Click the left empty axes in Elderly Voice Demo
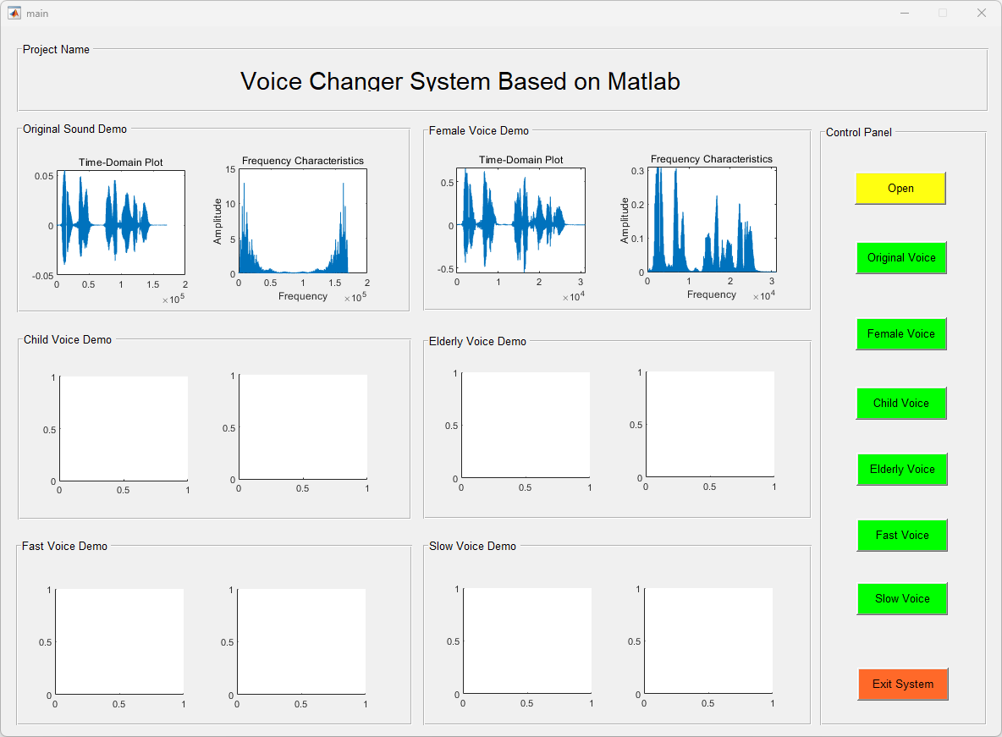Viewport: 1002px width, 737px height. pyautogui.click(x=526, y=425)
